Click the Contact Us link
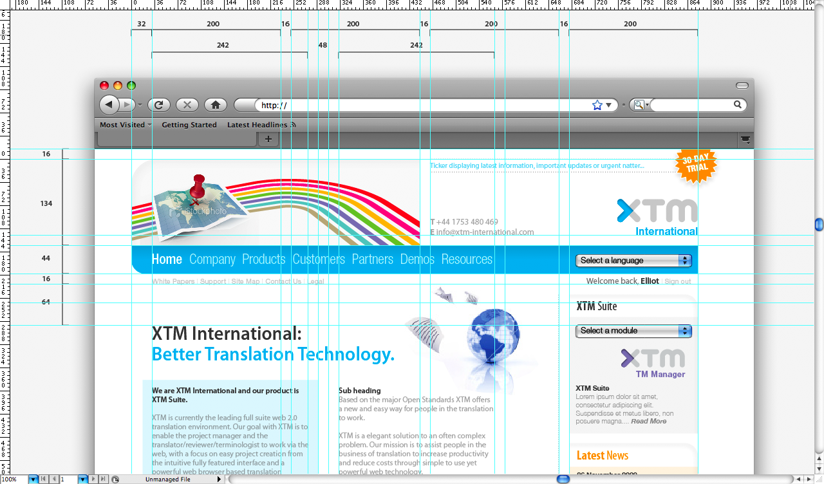This screenshot has height=484, width=824. [x=283, y=281]
